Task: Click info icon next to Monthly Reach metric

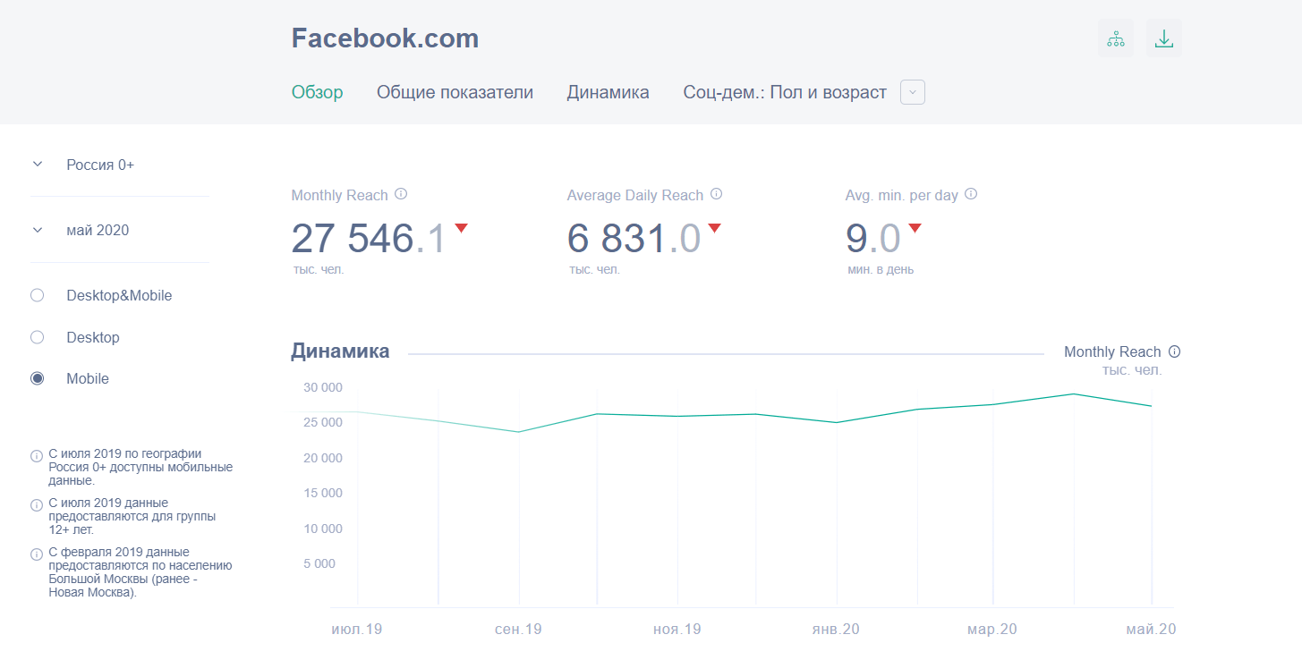Action: 402,194
